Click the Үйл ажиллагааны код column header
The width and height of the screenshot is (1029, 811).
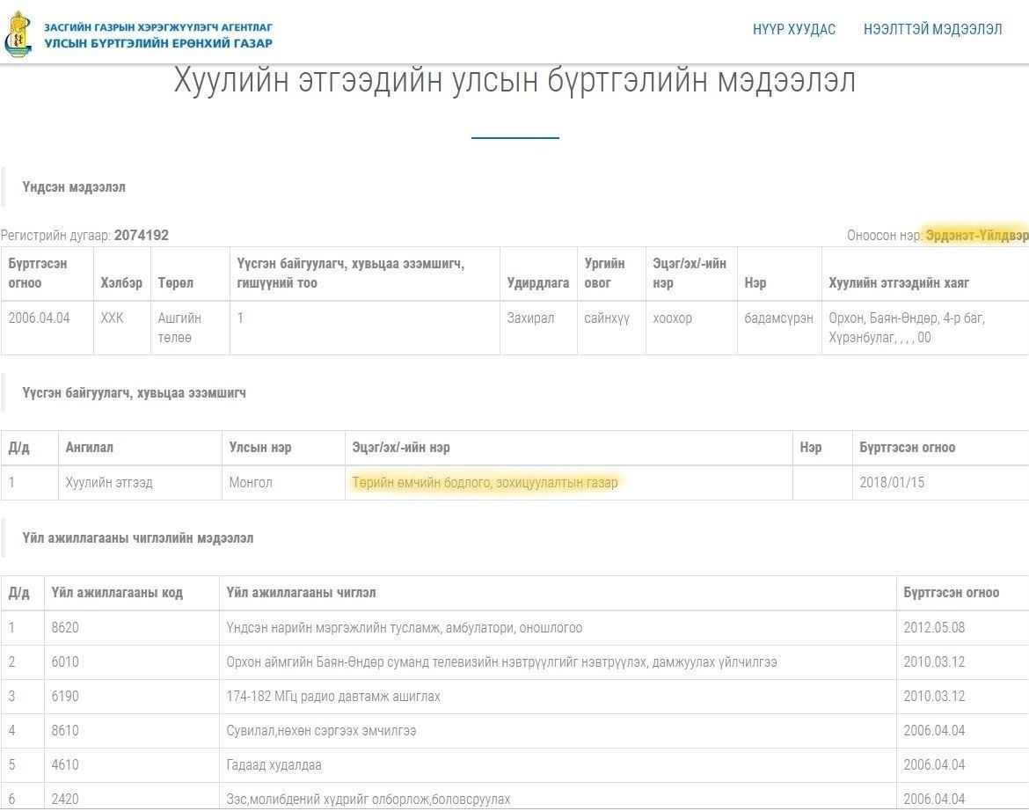[x=117, y=593]
